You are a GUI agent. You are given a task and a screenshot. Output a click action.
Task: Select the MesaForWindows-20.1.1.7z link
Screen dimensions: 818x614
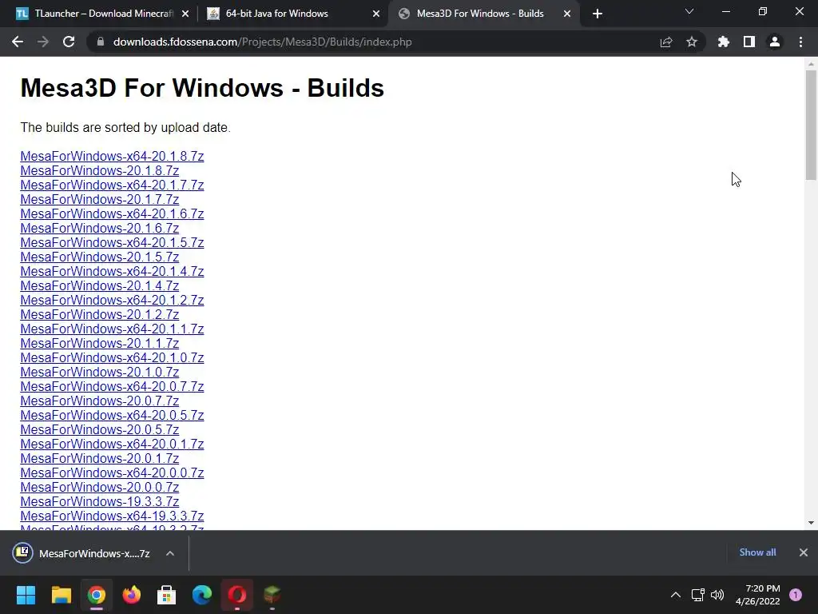100,344
